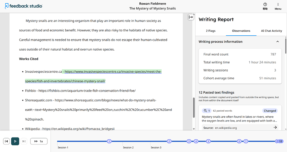Select the Observations tab
This screenshot has width=287, height=152.
[241, 31]
